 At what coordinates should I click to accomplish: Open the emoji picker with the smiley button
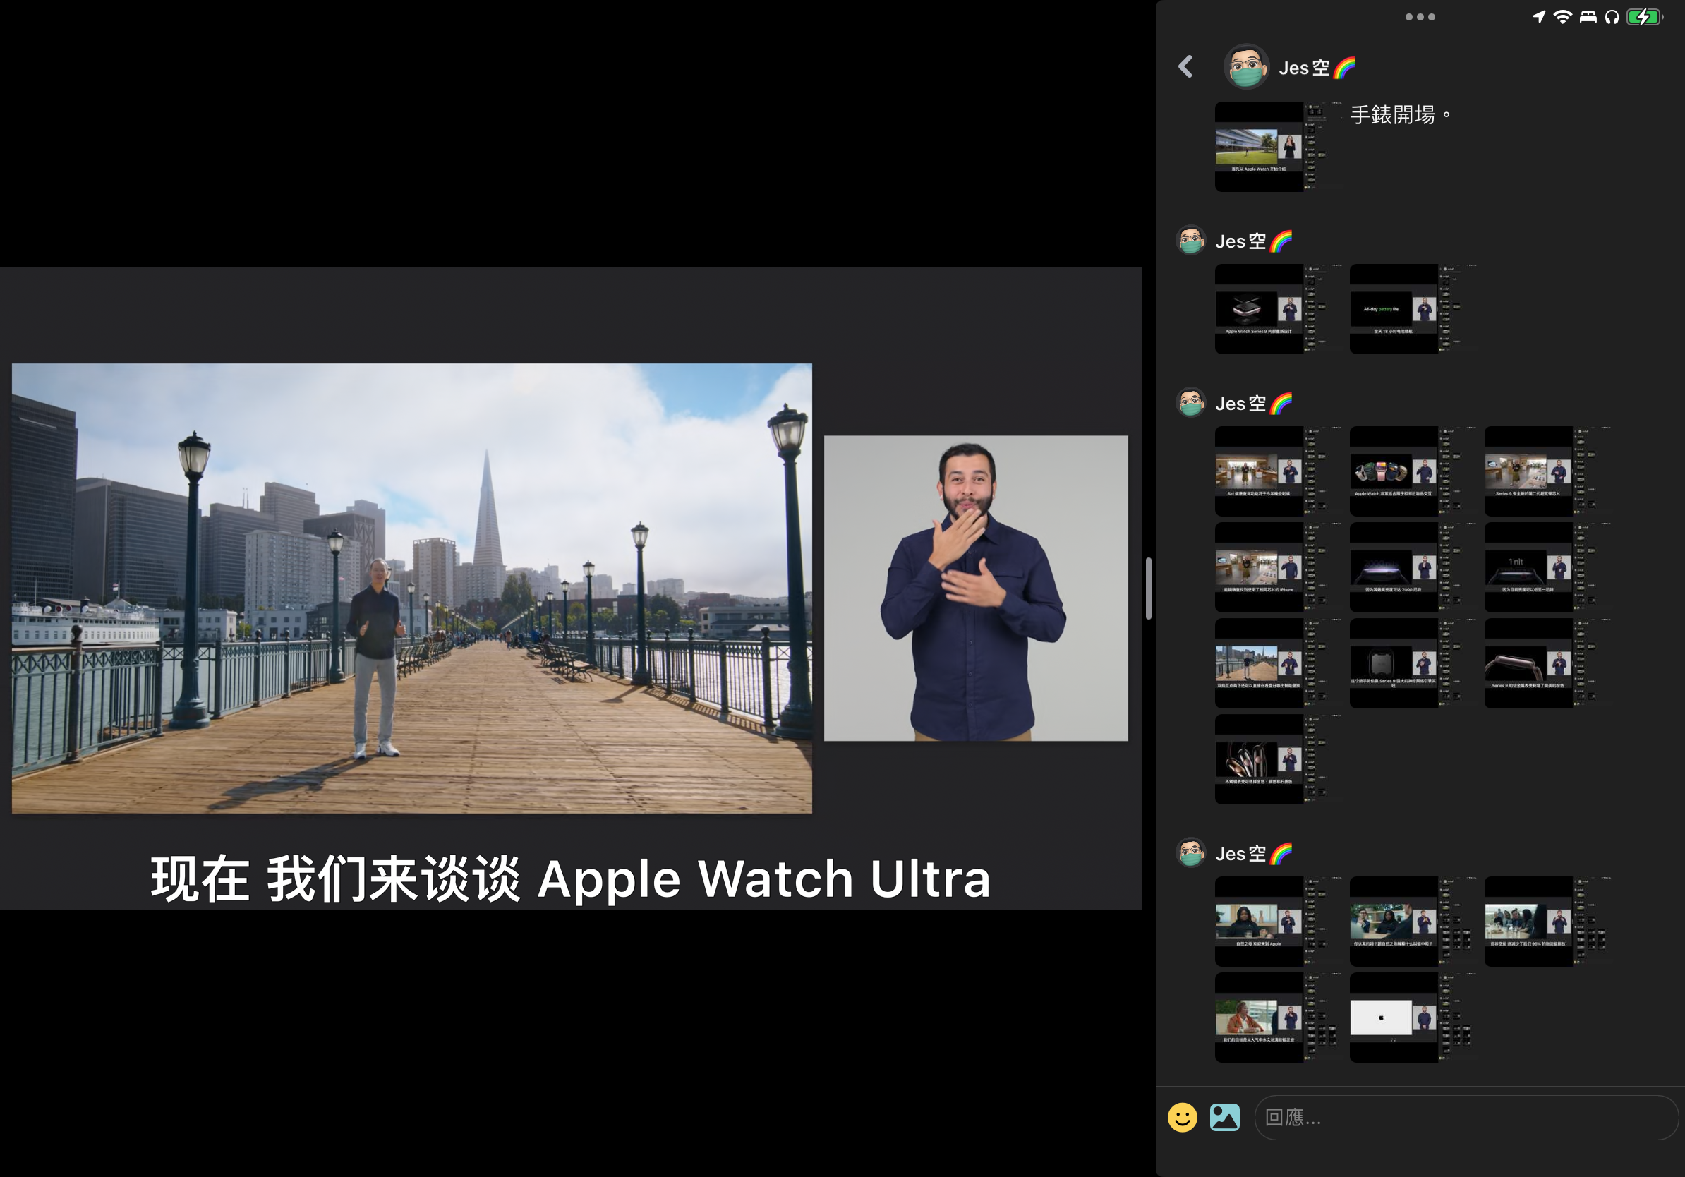click(1183, 1117)
